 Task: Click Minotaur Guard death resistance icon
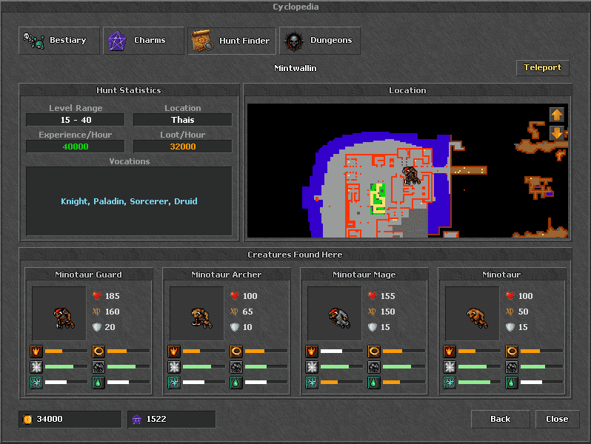[98, 367]
